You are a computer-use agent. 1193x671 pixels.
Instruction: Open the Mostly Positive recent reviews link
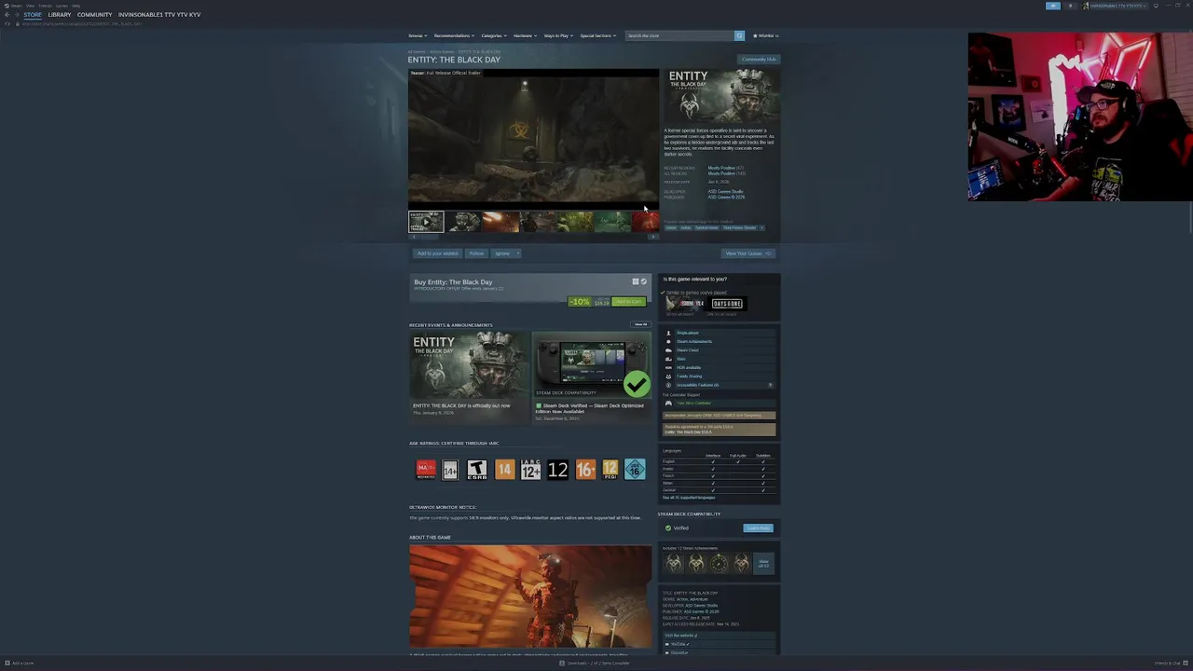(x=720, y=168)
